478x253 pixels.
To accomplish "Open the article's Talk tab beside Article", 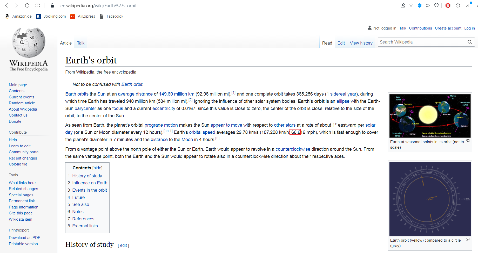I will (x=80, y=43).
